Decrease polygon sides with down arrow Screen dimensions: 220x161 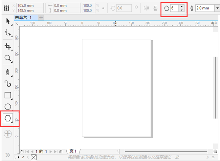click(181, 10)
